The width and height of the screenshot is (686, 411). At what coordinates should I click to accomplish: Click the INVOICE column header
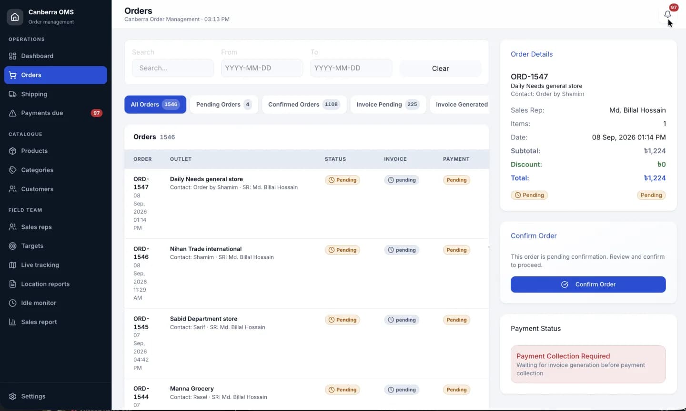pos(395,159)
